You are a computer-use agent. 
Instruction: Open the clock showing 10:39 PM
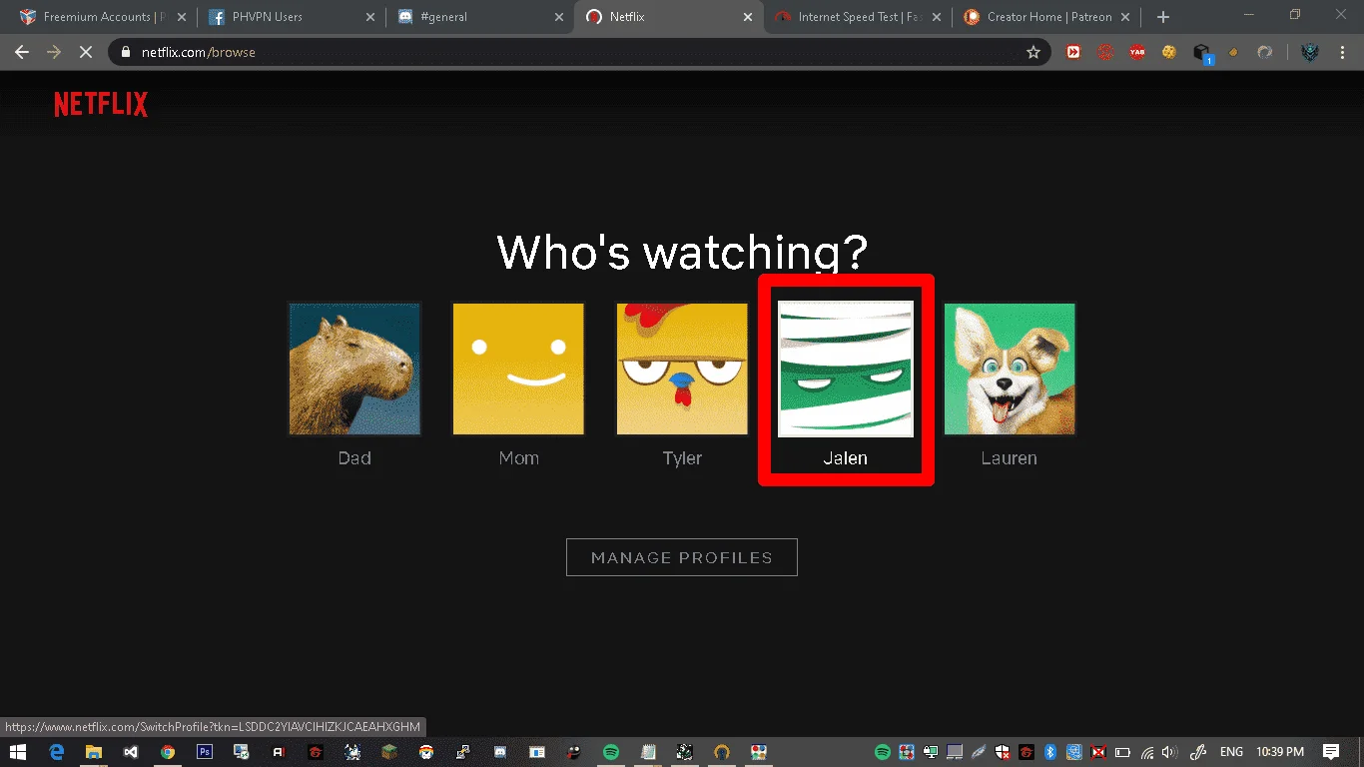[1280, 752]
